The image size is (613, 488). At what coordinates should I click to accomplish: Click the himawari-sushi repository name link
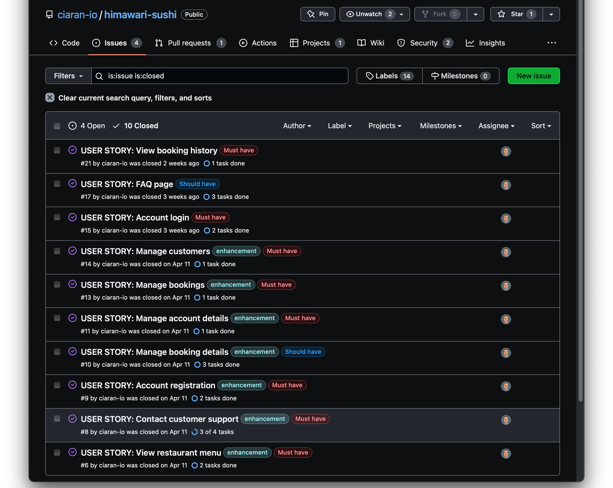pos(140,14)
